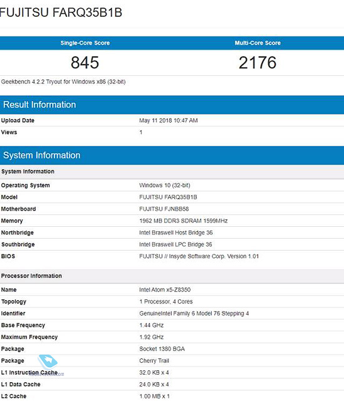This screenshot has height=401, width=344.
Task: Select the Windows 10 (32-bit) value
Action: [x=165, y=185]
